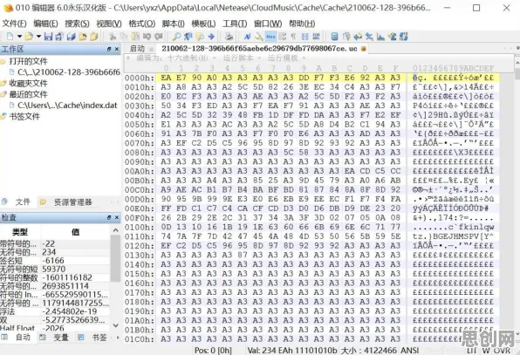Open the 格式(O) menu
Image resolution: width=520 pixels, height=355 pixels.
(x=141, y=24)
